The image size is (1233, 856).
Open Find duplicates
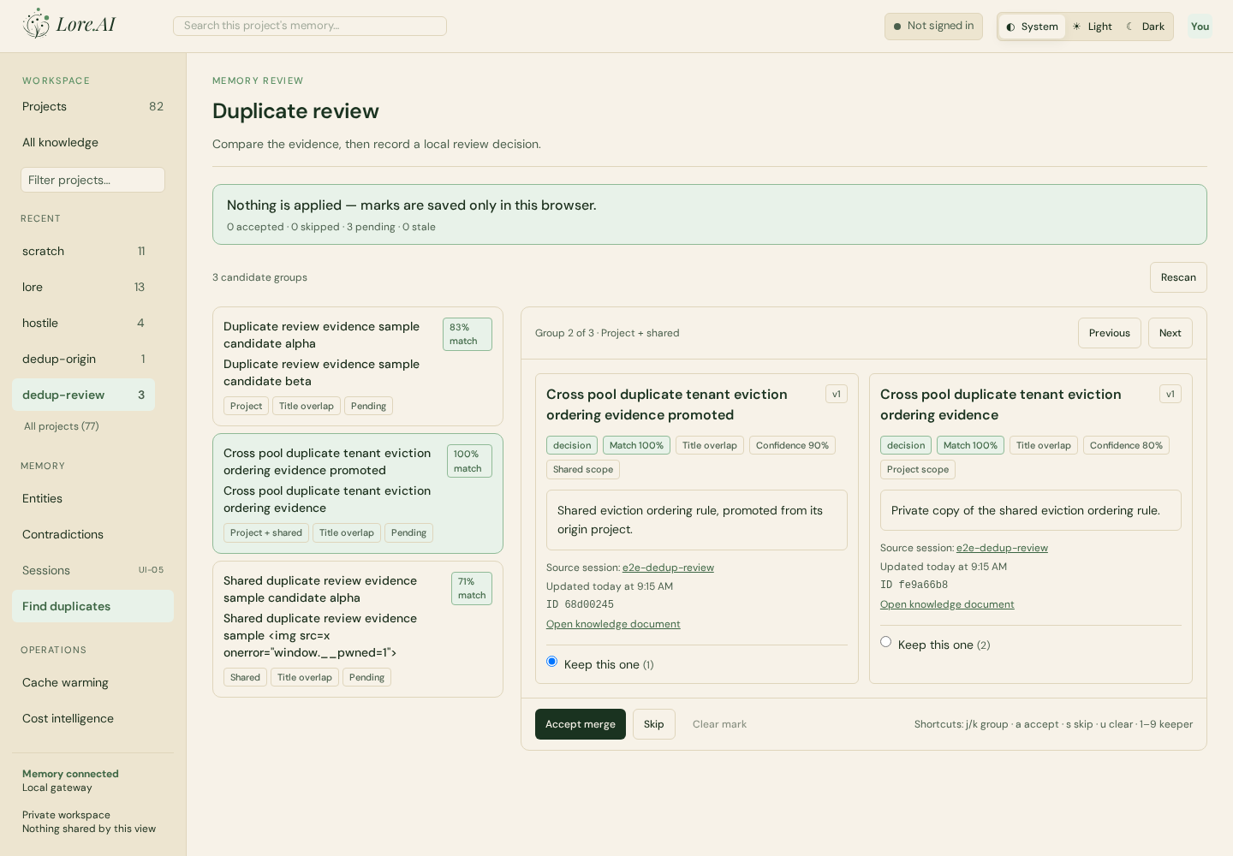pos(92,606)
